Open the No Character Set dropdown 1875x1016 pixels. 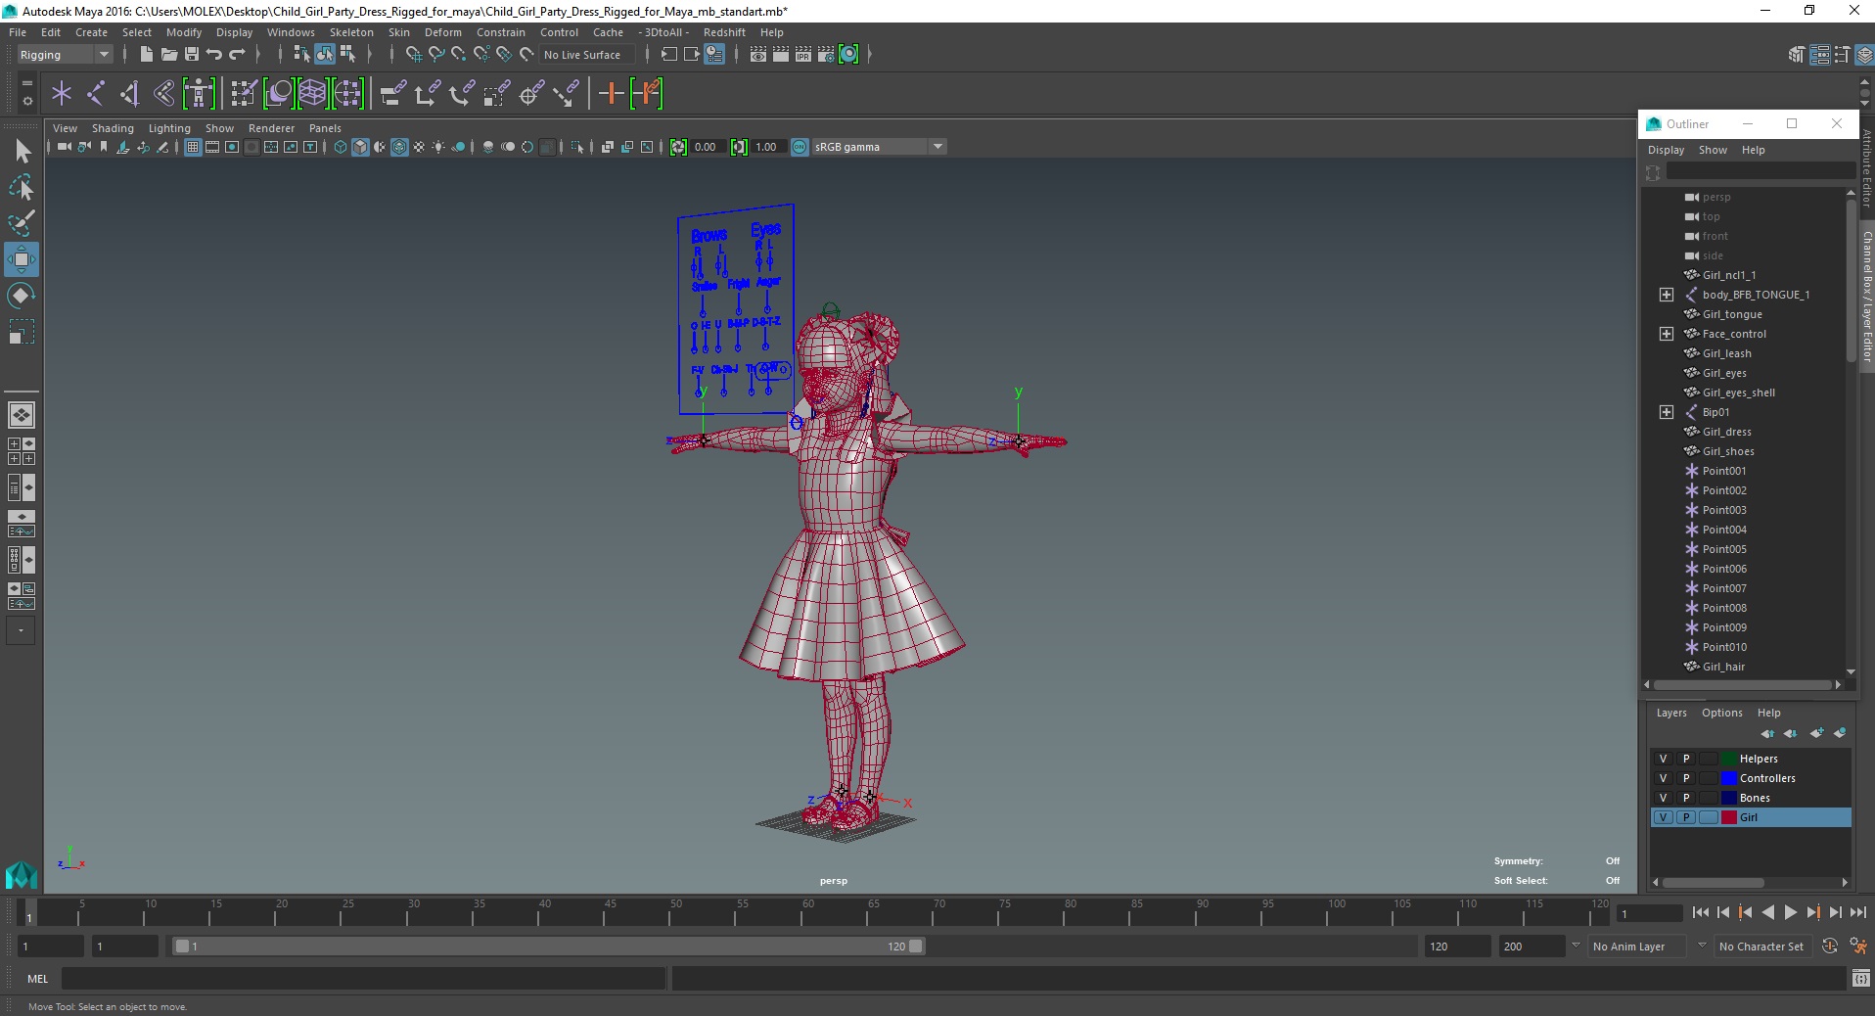(1761, 947)
